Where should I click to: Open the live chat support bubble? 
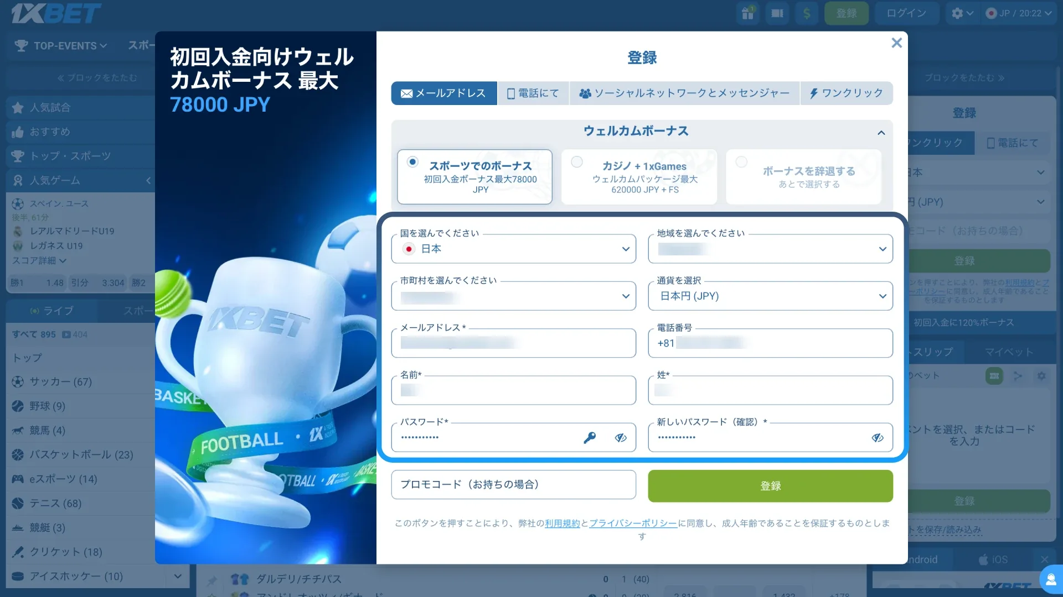[x=1051, y=580]
